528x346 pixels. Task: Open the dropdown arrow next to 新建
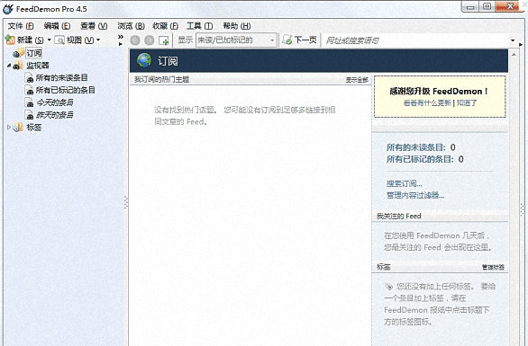pyautogui.click(x=50, y=40)
